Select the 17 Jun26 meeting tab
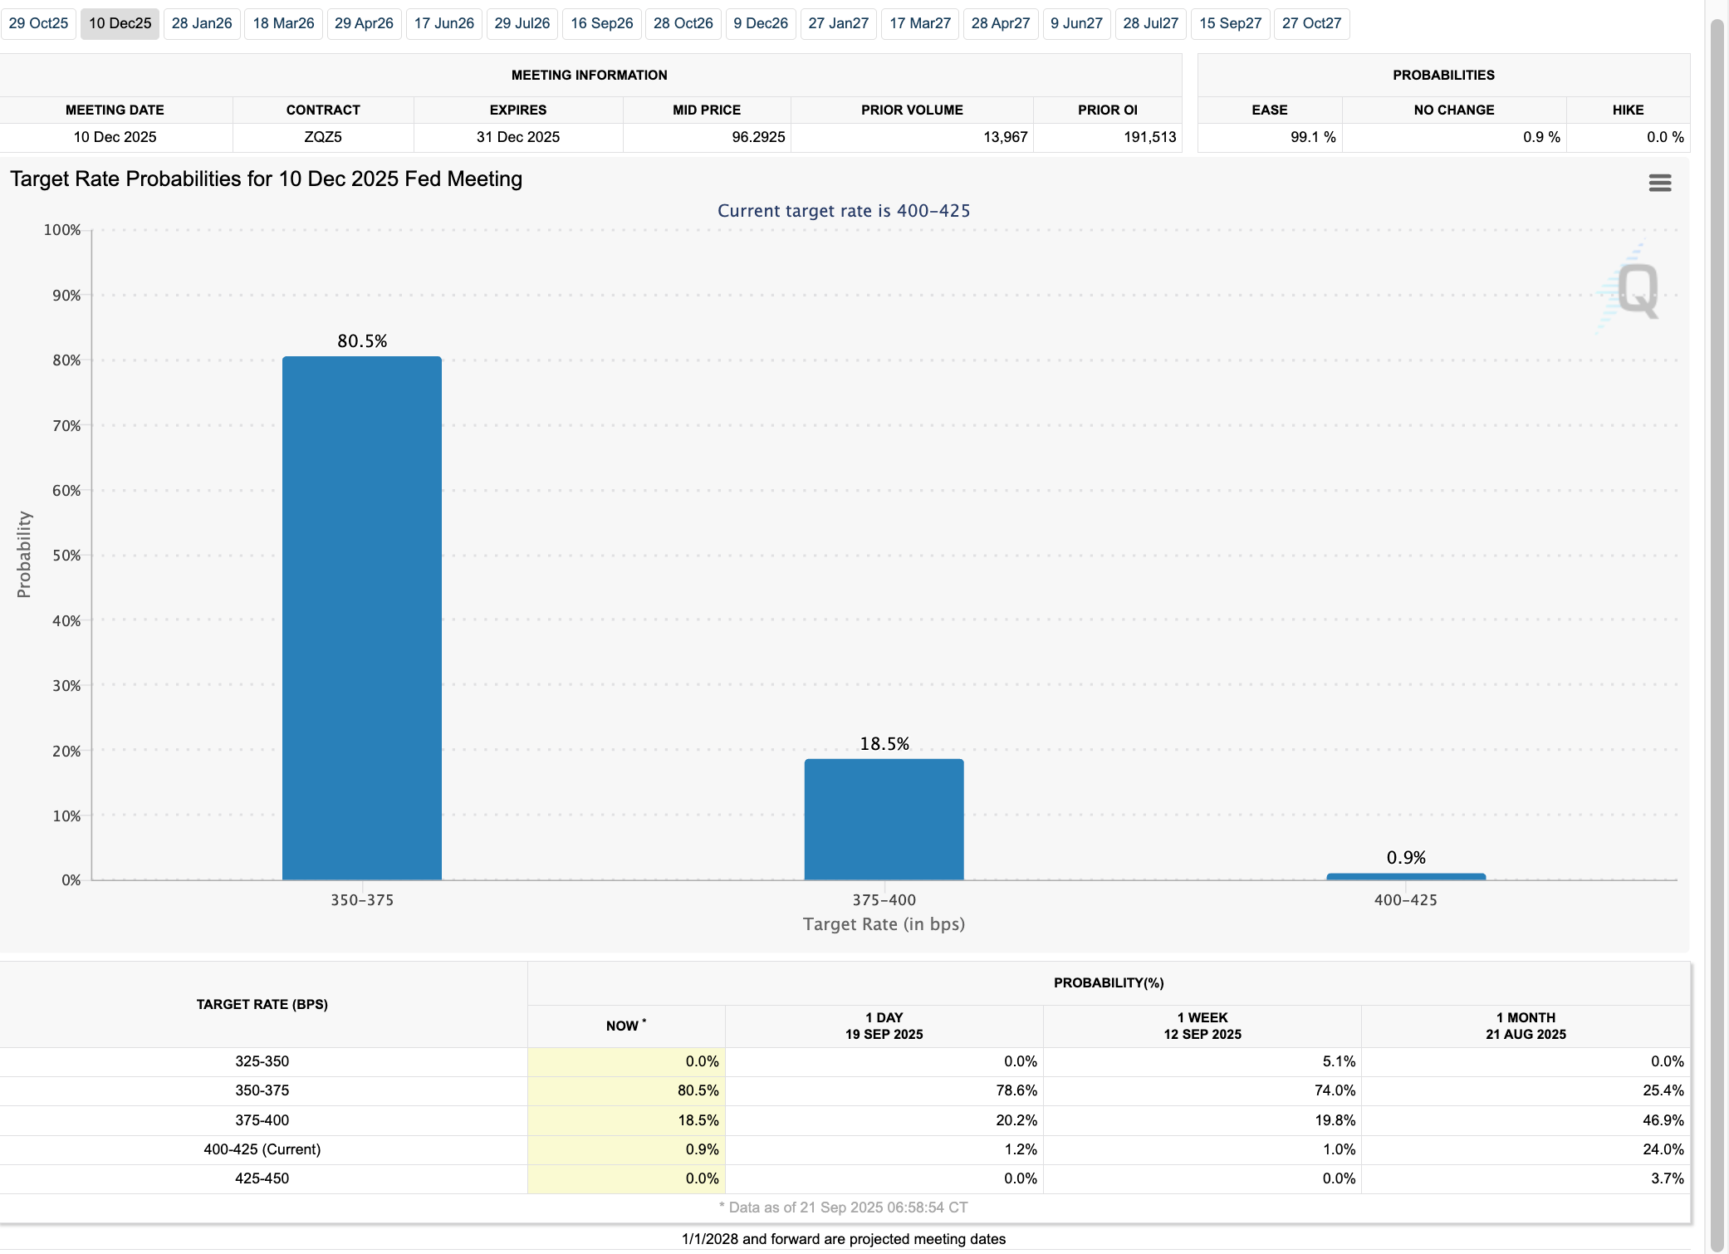Viewport: 1729px width, 1254px height. point(443,23)
